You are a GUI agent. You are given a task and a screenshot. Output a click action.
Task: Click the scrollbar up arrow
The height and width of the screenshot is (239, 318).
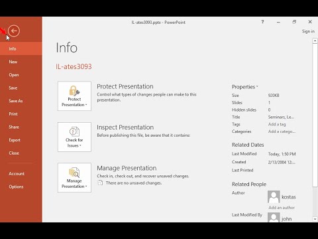click(x=315, y=40)
